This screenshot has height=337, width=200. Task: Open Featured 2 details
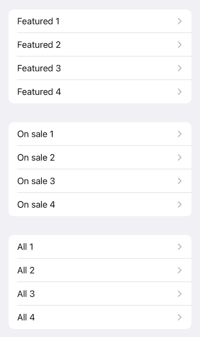(100, 45)
